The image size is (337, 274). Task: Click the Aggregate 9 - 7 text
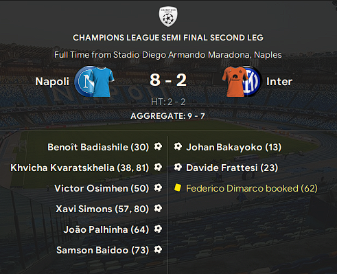tap(167, 116)
